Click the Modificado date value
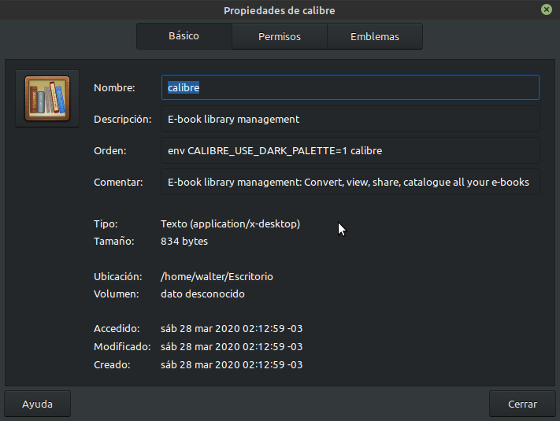 coord(232,346)
